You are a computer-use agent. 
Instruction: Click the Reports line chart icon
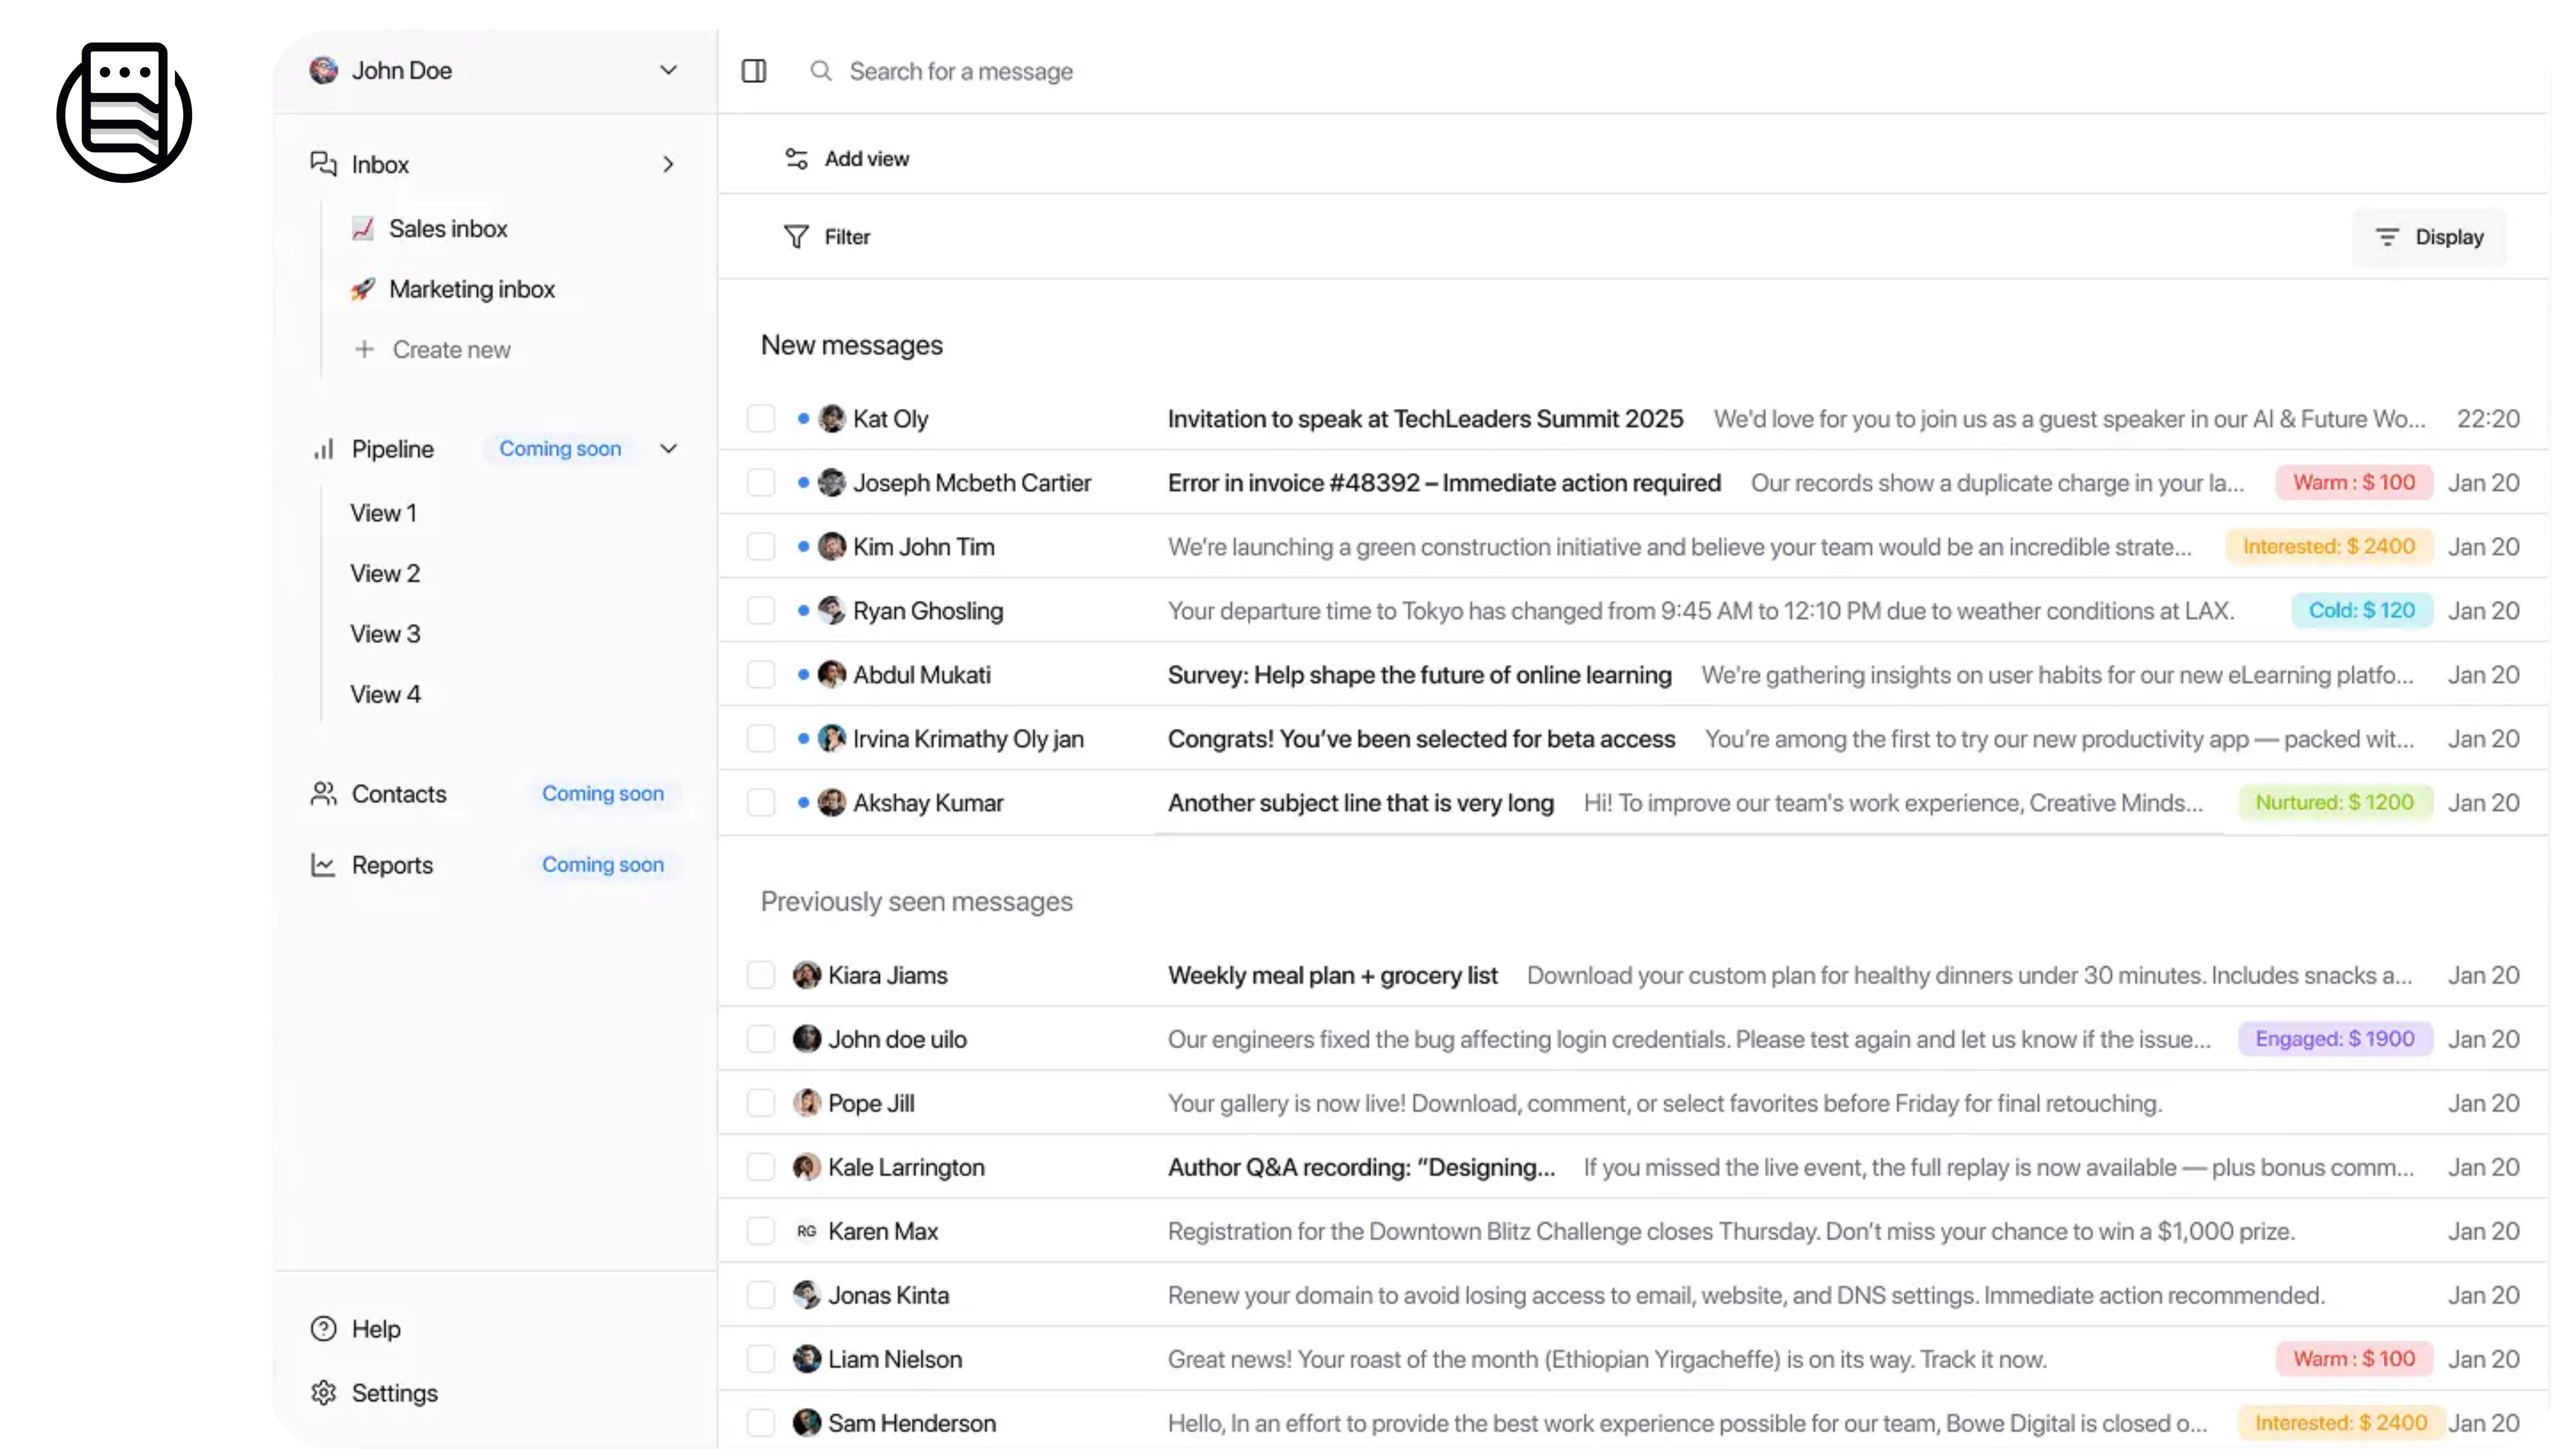pyautogui.click(x=323, y=865)
